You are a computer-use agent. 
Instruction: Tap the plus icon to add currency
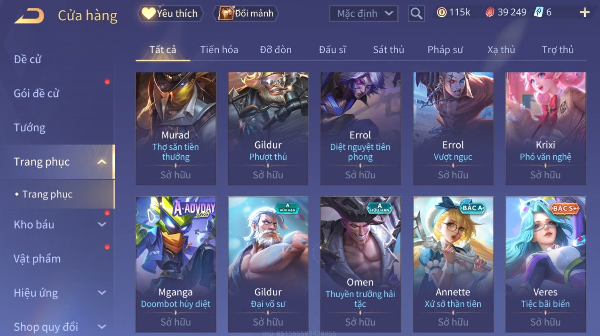click(584, 13)
